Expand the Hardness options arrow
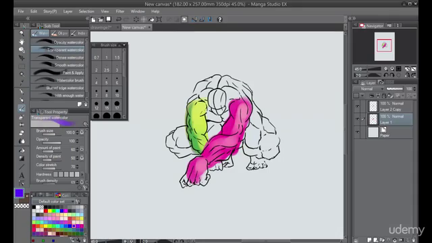 82,174
